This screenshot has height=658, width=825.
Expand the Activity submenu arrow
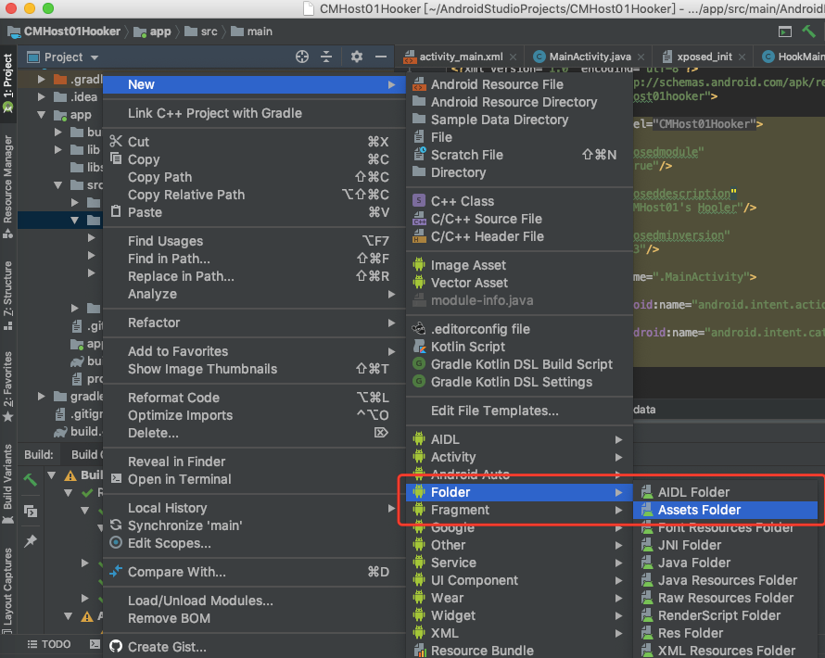619,457
